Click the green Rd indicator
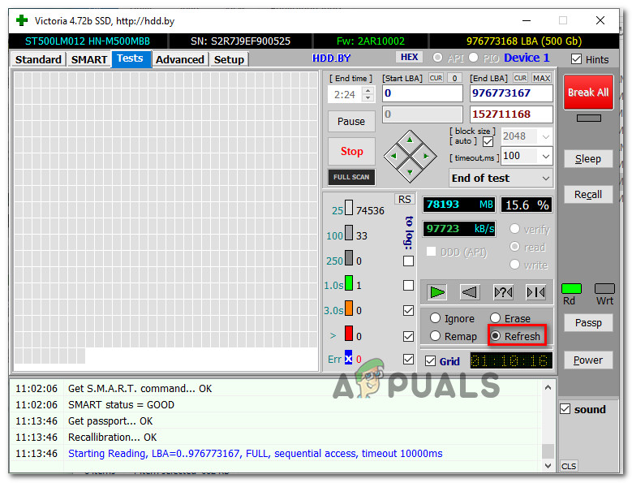 point(571,289)
